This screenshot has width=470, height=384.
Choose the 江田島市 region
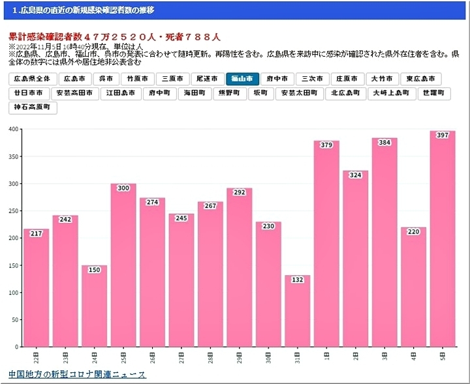pos(121,93)
